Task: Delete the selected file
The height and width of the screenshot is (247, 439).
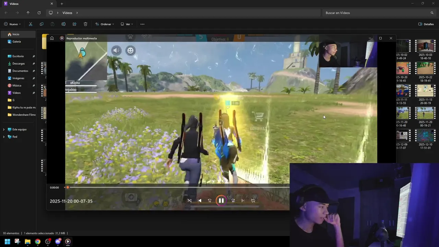Action: (x=85, y=24)
